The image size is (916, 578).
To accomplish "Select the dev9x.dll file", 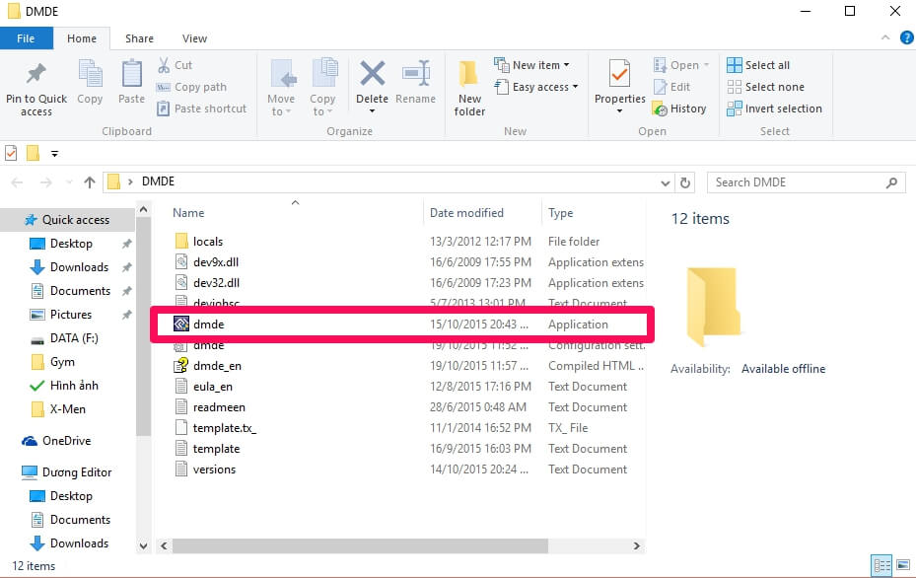I will click(x=216, y=262).
